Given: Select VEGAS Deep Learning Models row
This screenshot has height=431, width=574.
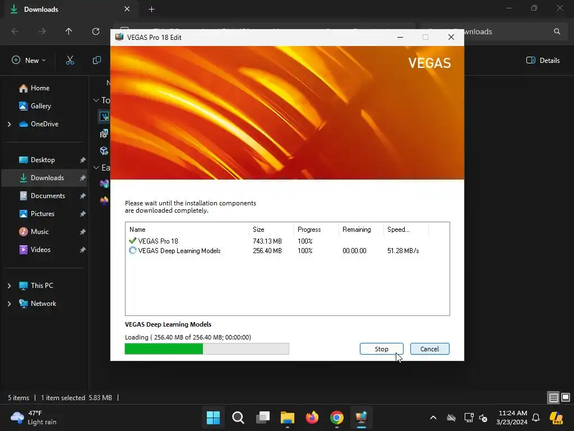Looking at the screenshot, I should point(287,251).
